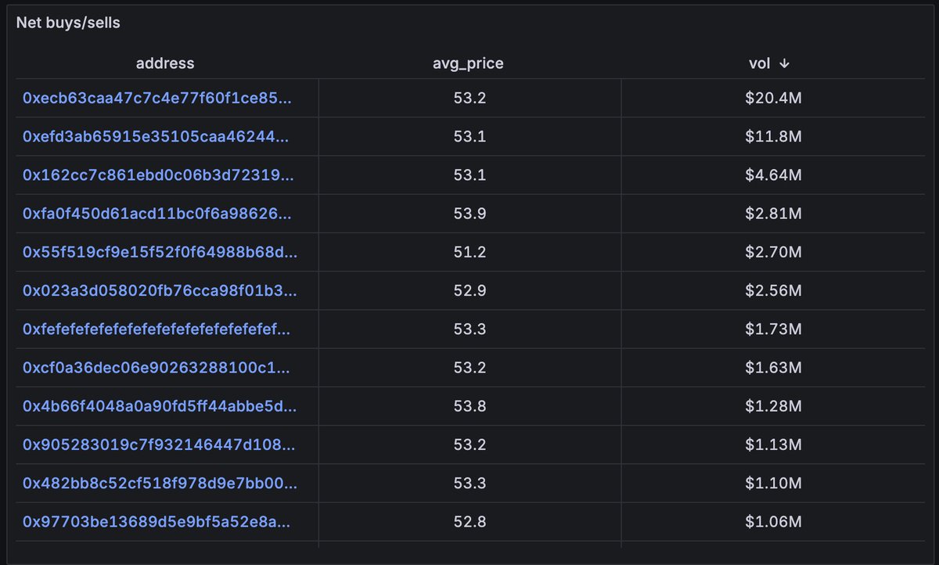Click the descending sort arrow beside vol
939x565 pixels.
tap(785, 63)
